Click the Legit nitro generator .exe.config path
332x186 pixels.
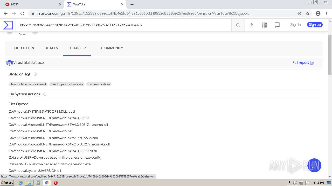(55, 158)
